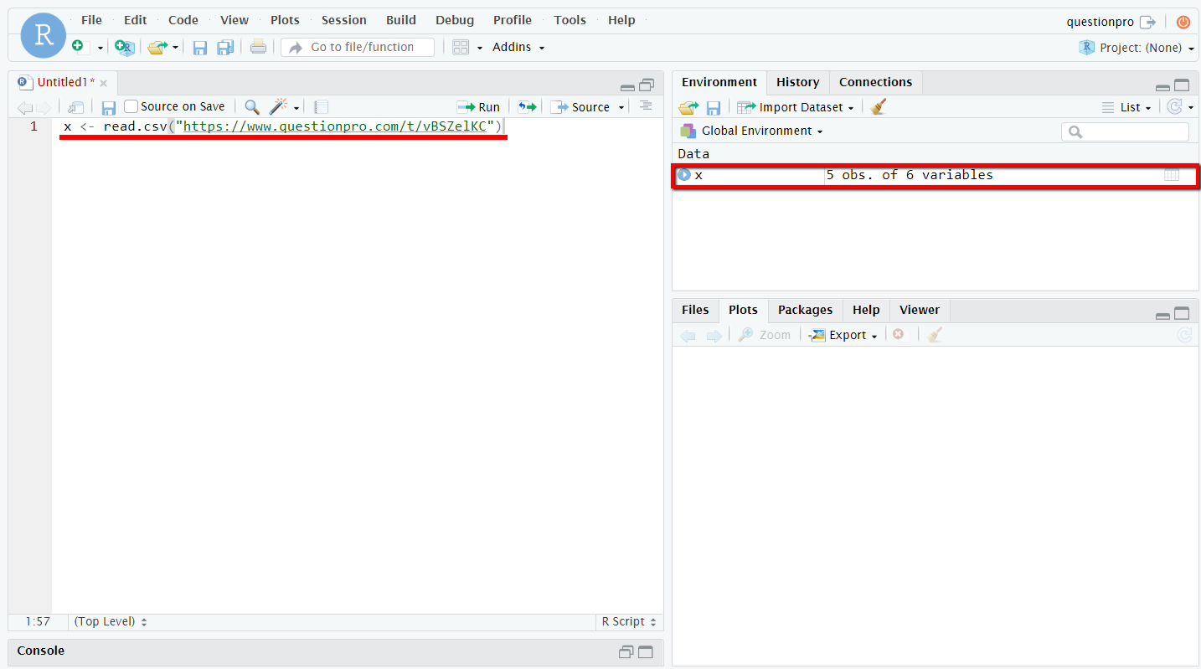Switch to the Packages tab

tap(805, 310)
